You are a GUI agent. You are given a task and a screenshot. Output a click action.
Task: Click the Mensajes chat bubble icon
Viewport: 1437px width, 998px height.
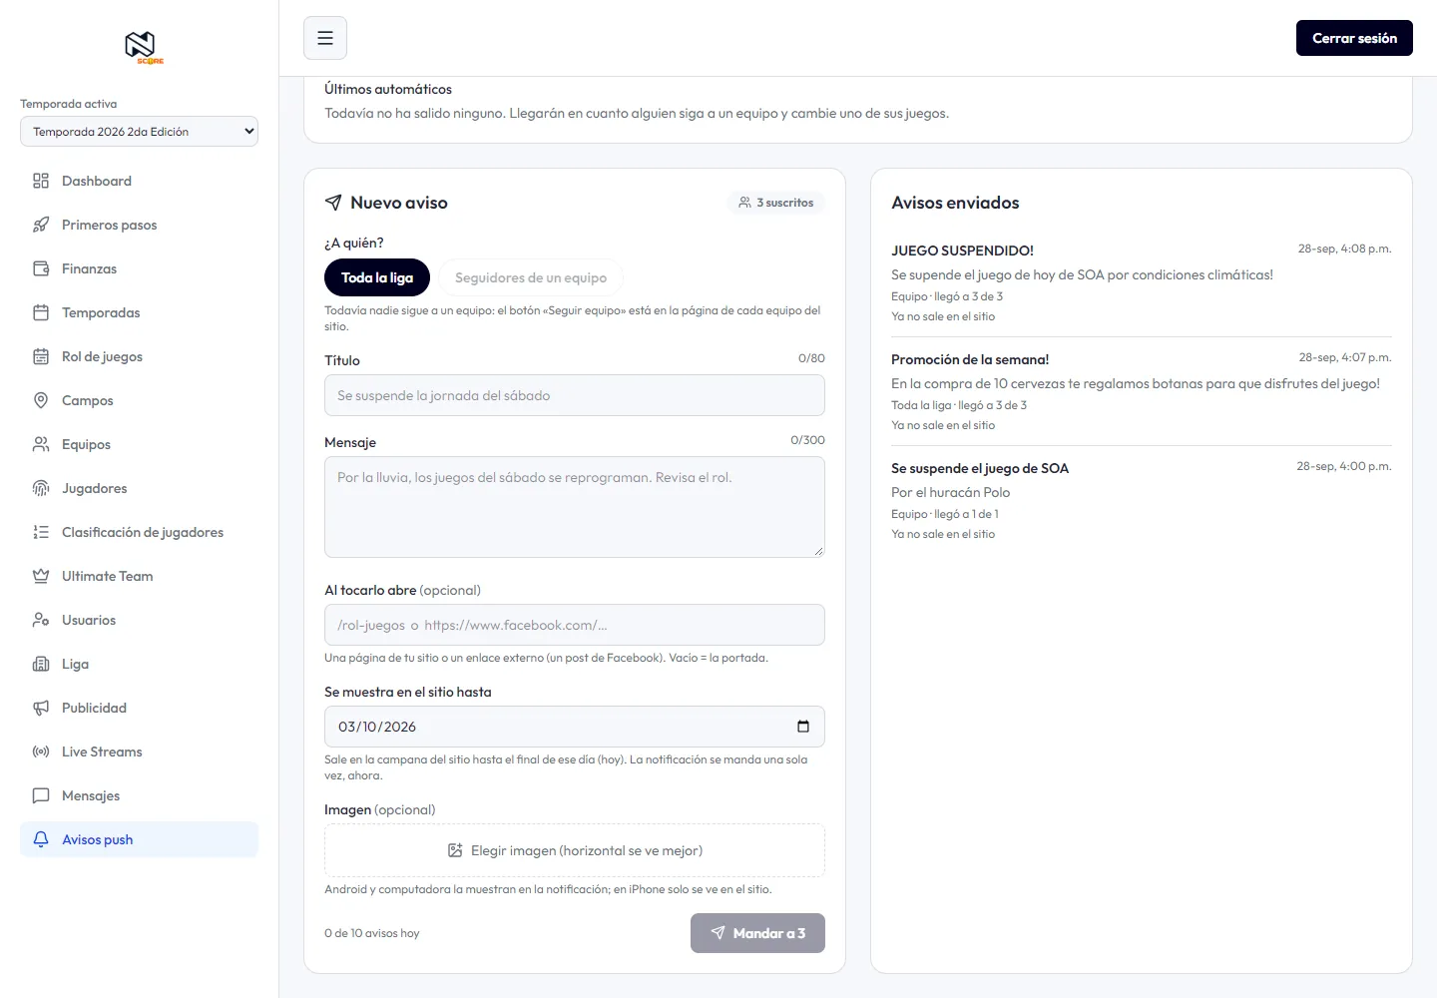point(41,795)
